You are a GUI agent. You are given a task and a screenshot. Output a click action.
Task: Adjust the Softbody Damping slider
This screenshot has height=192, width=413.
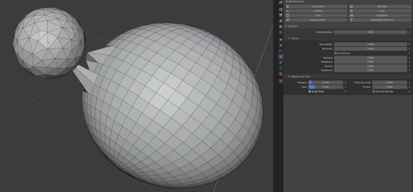(326, 83)
